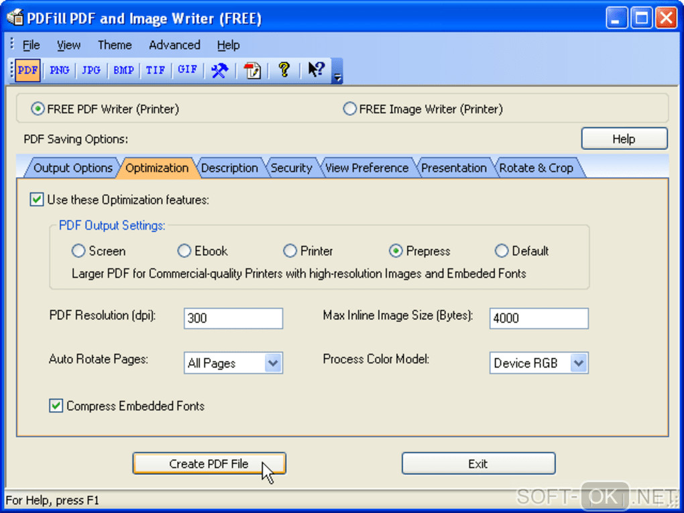
Task: Switch to the Security tab
Action: (x=292, y=168)
